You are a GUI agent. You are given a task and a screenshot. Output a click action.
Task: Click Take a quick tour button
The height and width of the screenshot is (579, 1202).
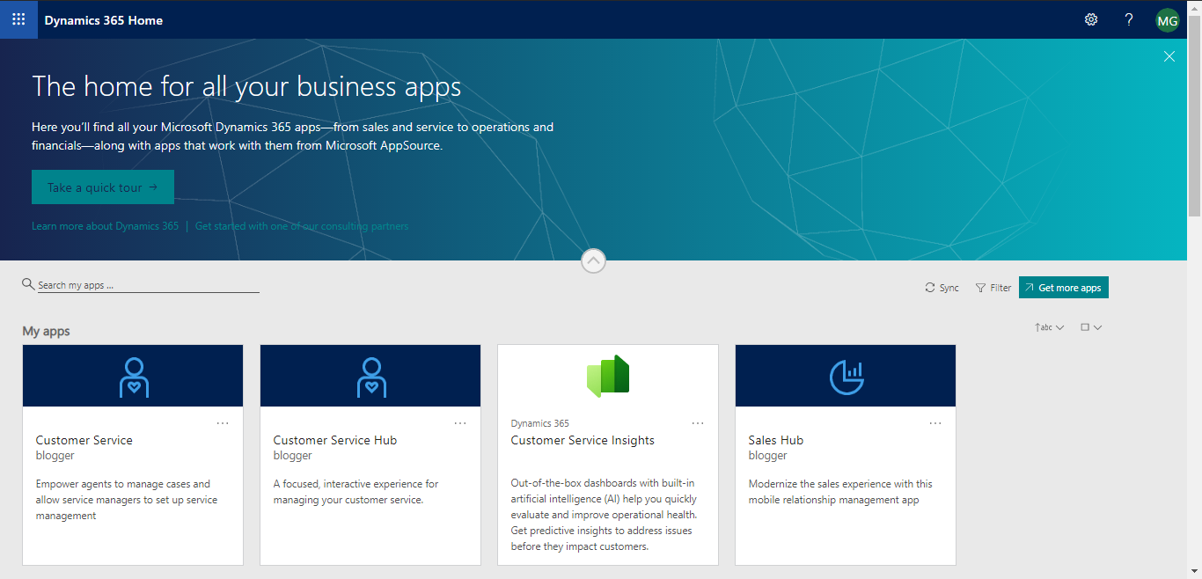(103, 187)
